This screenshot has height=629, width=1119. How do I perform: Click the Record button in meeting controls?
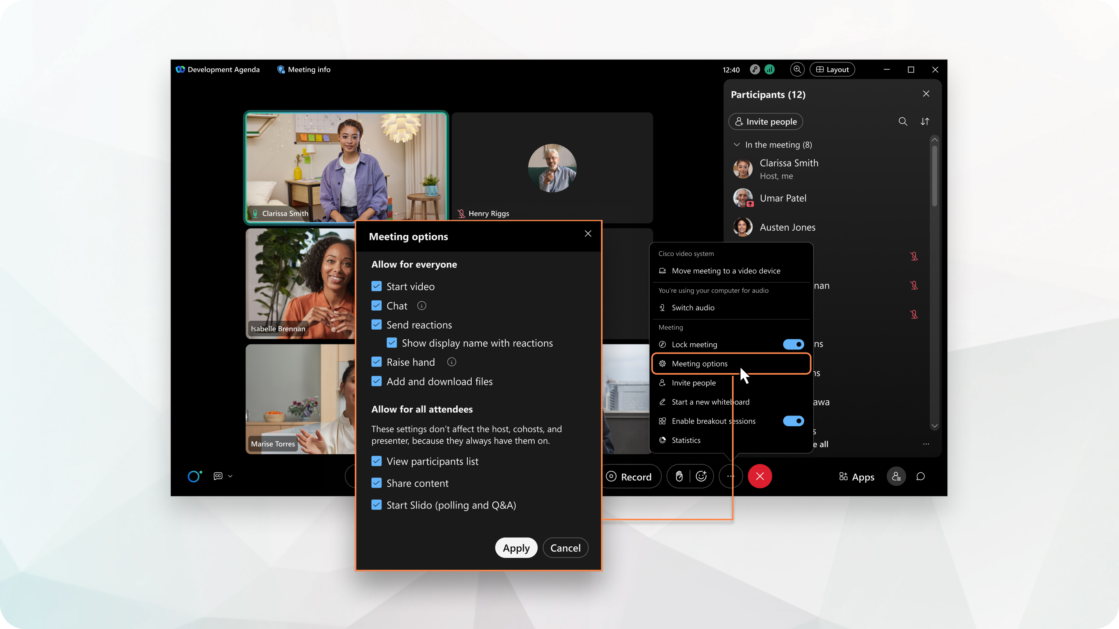(629, 476)
